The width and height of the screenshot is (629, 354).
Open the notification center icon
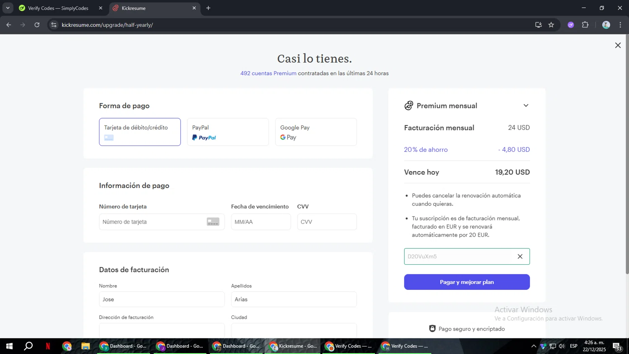(x=618, y=346)
